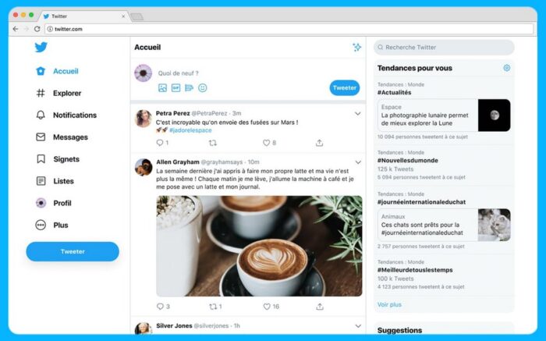
Task: Expand options chevron on Petra Perez tweet
Action: 357,114
